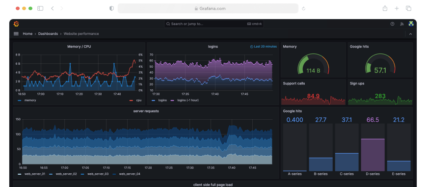Go to Home breadcrumb
This screenshot has height=187, width=427.
[x=27, y=34]
